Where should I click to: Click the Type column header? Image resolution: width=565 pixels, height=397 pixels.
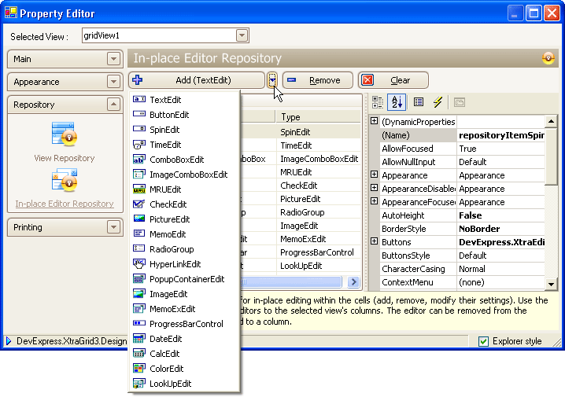coord(319,116)
